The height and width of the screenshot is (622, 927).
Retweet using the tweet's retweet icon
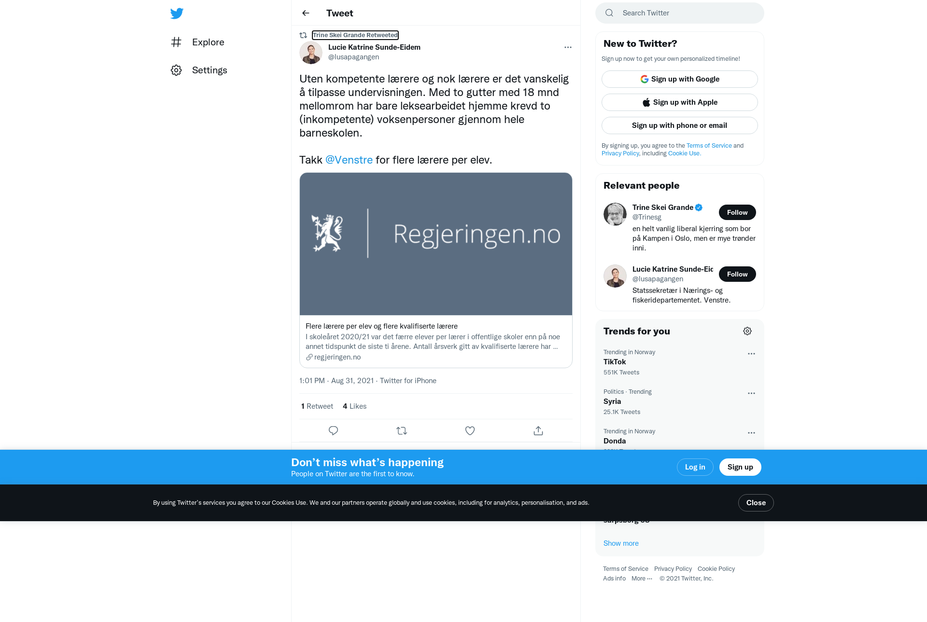tap(402, 430)
